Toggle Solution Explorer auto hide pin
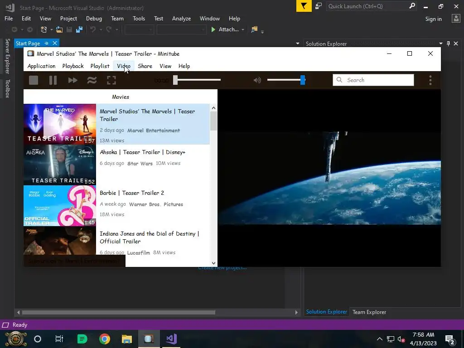The height and width of the screenshot is (348, 464). pos(448,44)
